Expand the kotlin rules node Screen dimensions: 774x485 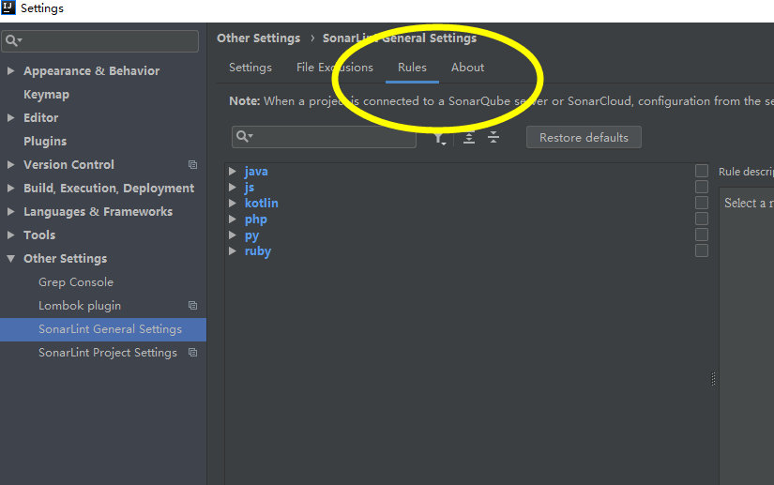coord(233,203)
